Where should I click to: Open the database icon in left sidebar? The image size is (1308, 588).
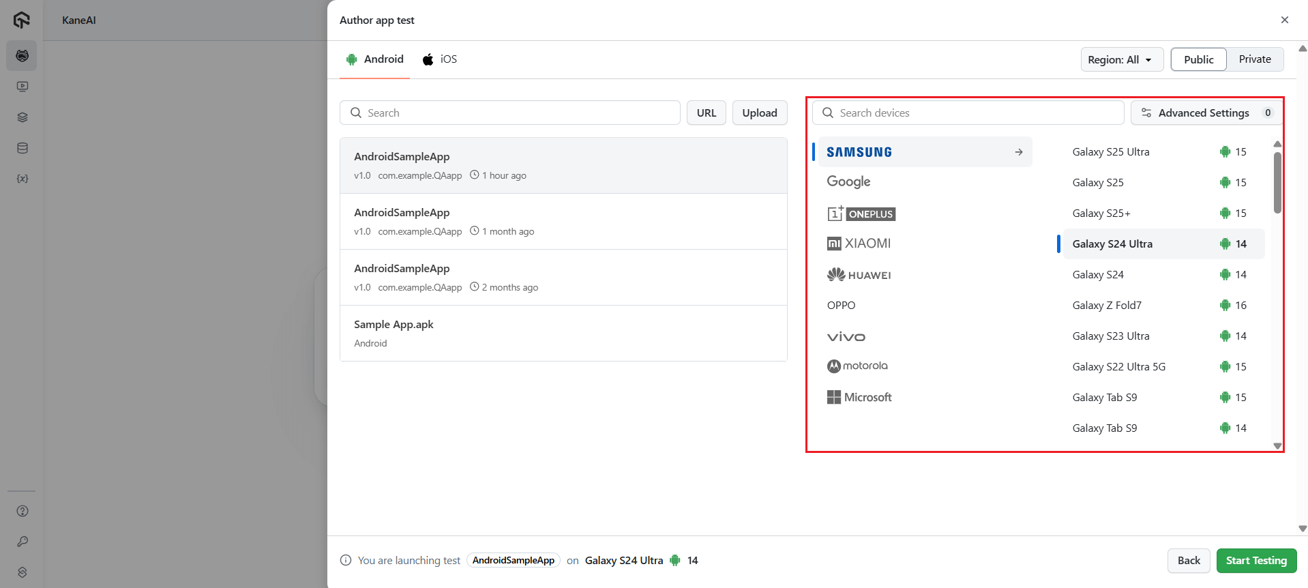pos(22,148)
